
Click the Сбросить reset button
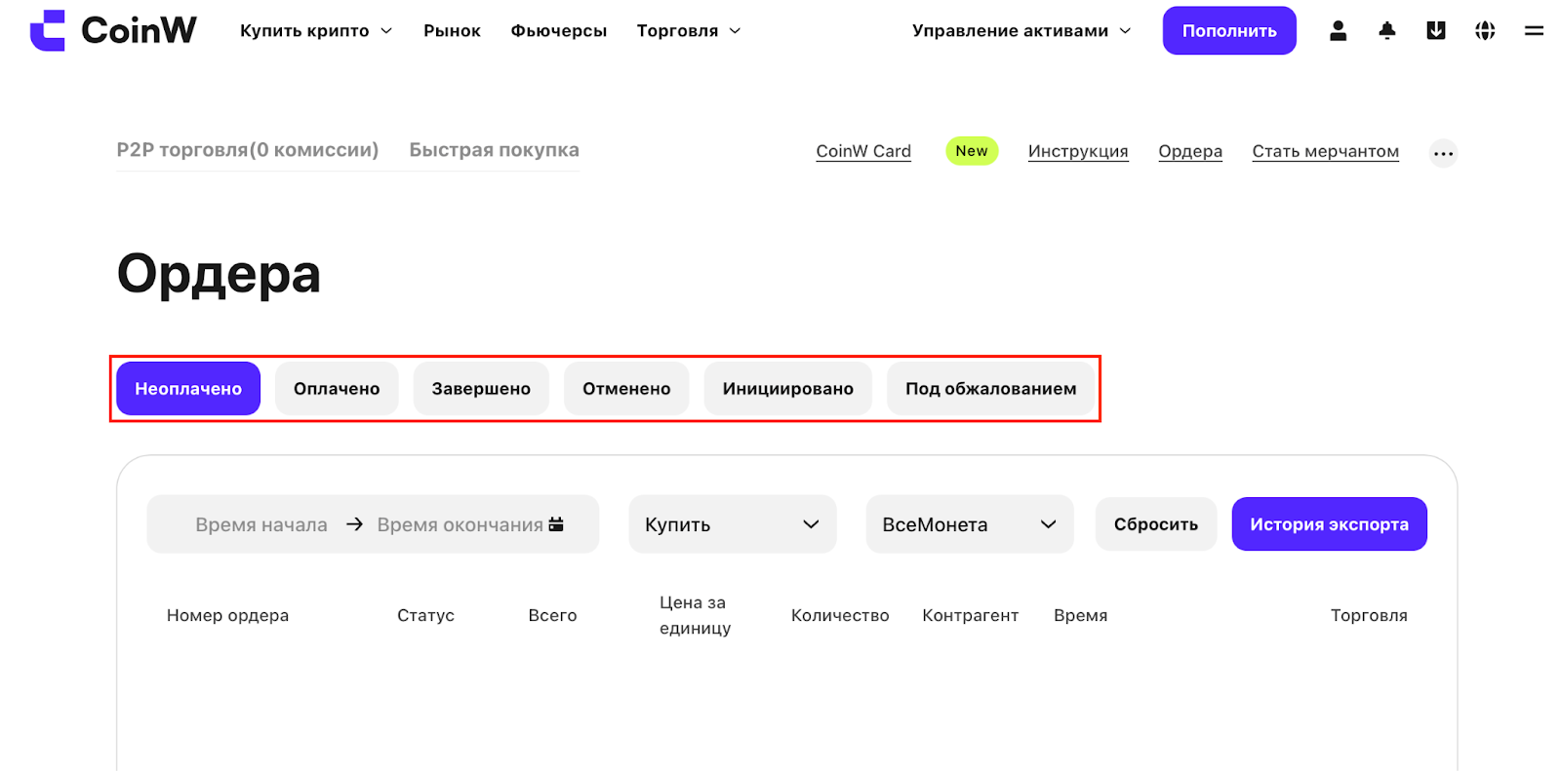[x=1156, y=524]
